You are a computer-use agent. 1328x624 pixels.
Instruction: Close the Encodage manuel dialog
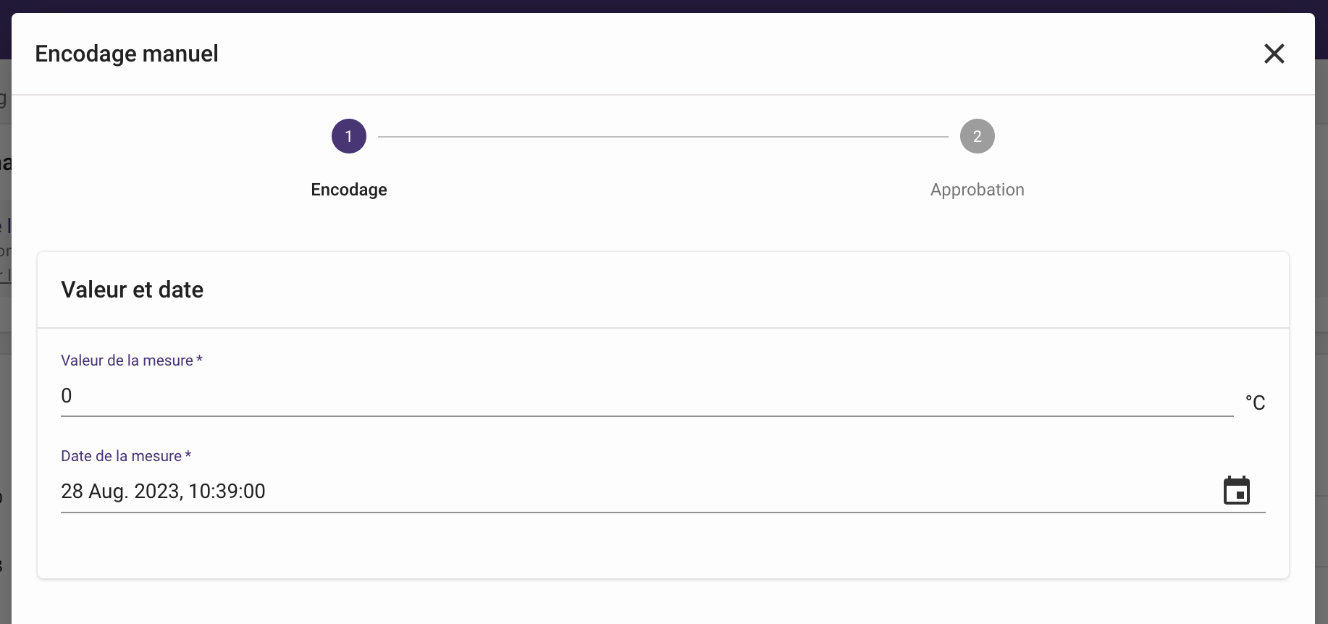coord(1274,54)
